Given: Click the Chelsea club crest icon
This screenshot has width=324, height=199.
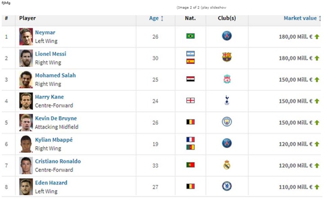Looking at the screenshot, I should 227,186.
